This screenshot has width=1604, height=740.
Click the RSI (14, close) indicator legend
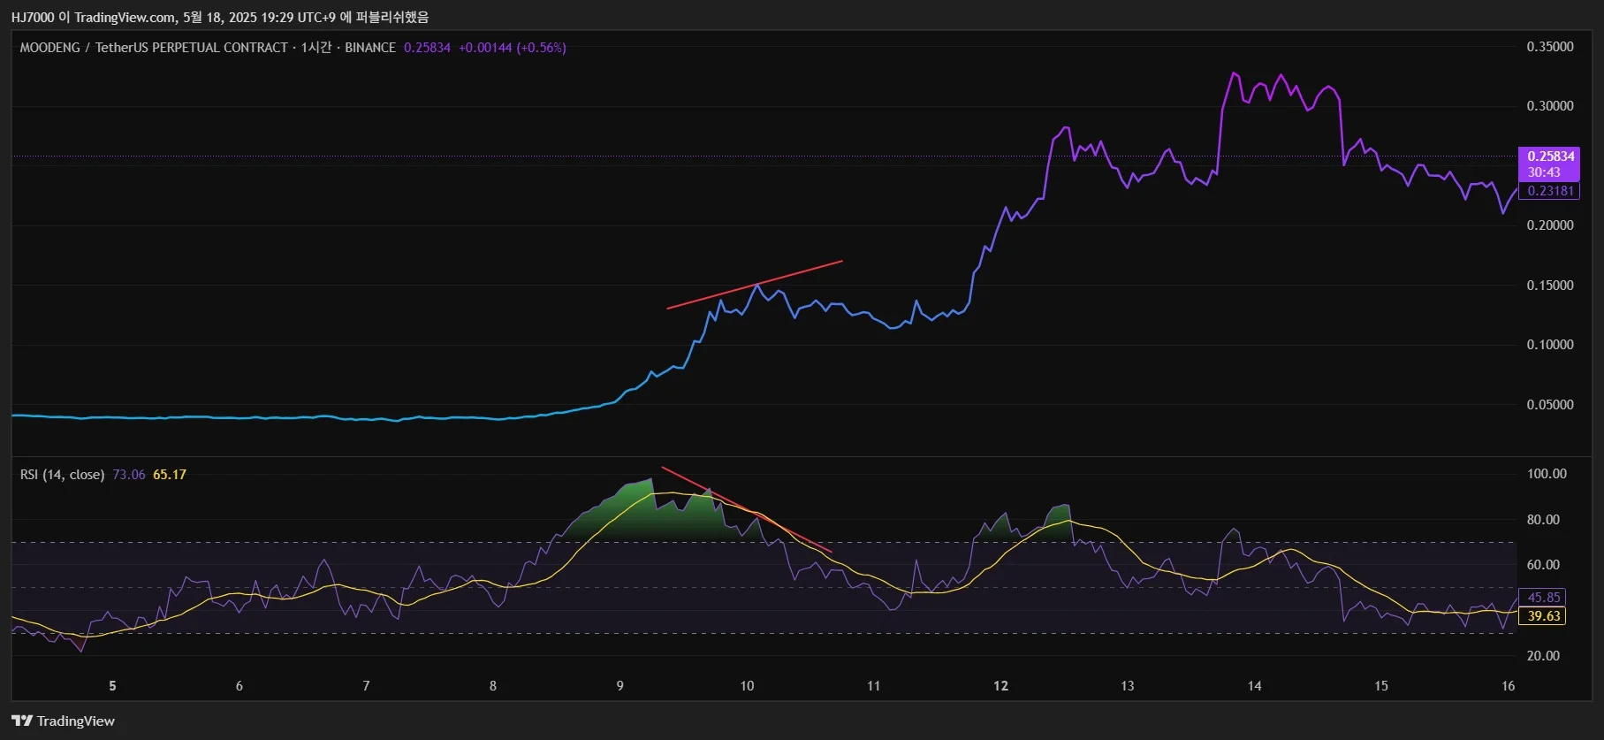(62, 475)
